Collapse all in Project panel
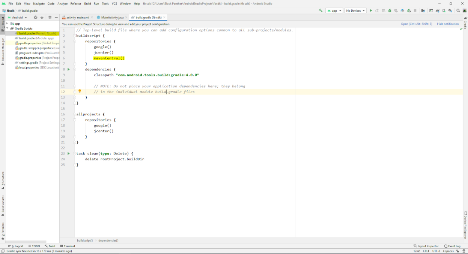 42,17
